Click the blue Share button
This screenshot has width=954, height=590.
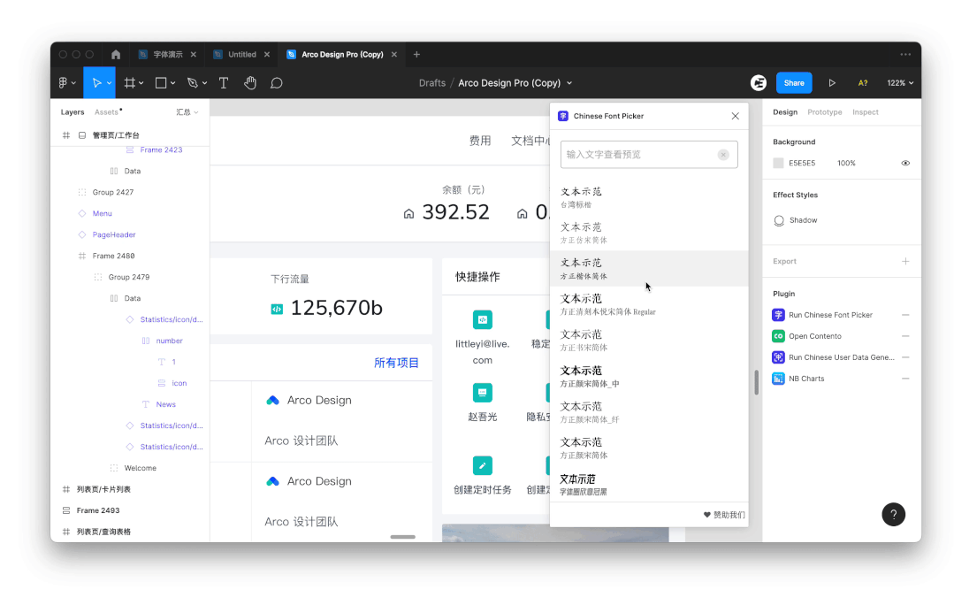coord(794,82)
